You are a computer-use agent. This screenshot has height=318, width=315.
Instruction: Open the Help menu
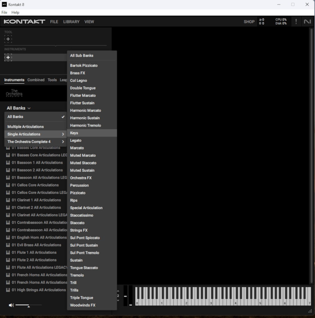(15, 12)
